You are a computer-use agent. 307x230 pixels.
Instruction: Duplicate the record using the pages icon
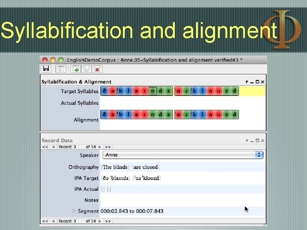pos(86,69)
